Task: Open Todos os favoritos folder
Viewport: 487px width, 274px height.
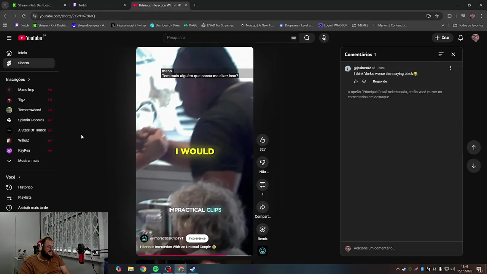Action: tap(468, 25)
